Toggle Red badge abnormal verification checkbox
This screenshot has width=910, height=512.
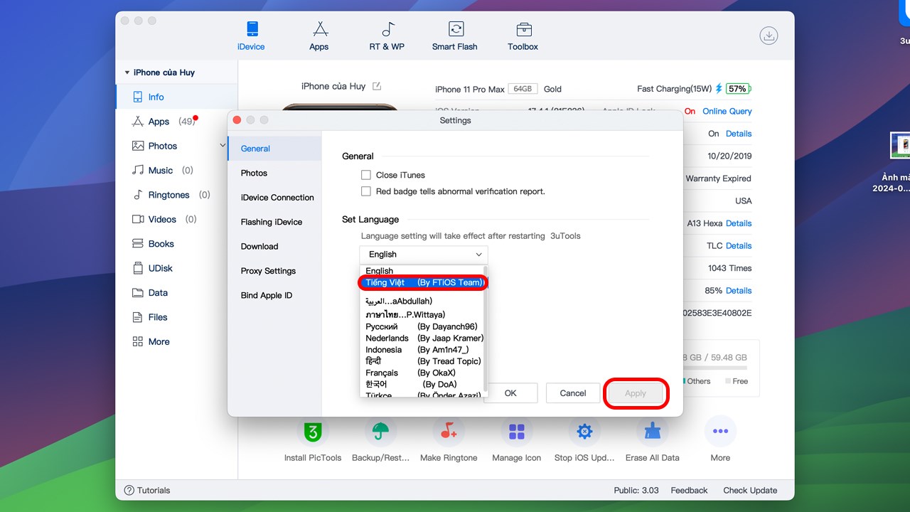pyautogui.click(x=366, y=191)
